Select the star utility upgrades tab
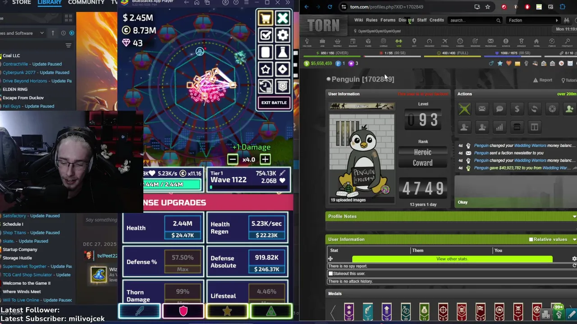The width and height of the screenshot is (577, 324). tap(227, 311)
